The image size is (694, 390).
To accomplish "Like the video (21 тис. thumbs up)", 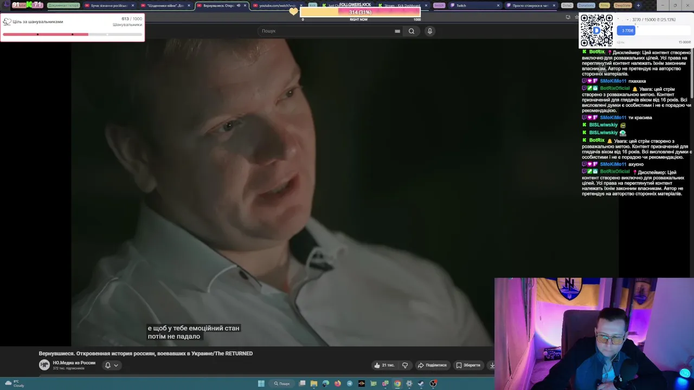I will tap(384, 365).
